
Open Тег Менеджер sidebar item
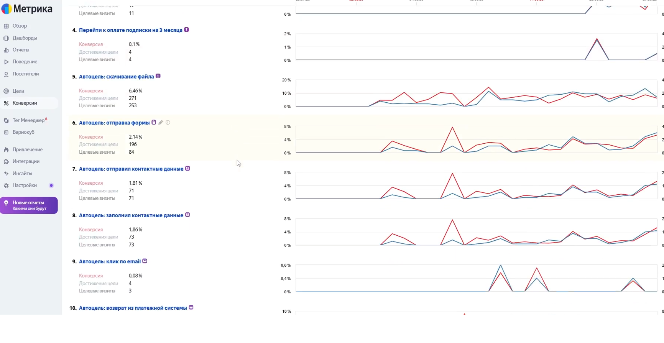click(x=29, y=120)
